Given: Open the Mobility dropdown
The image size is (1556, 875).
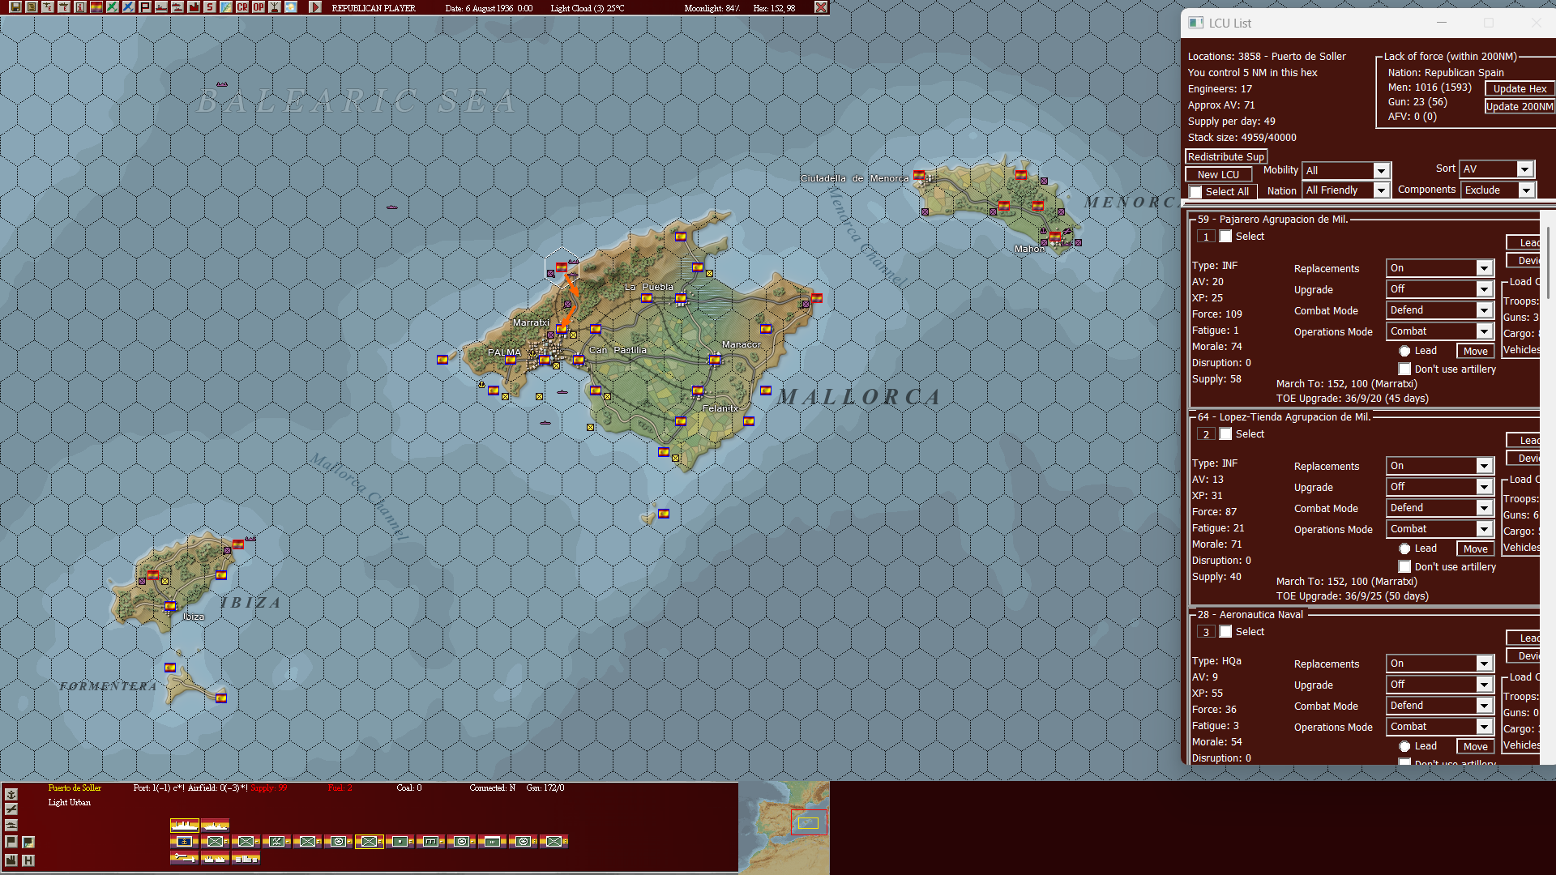Looking at the screenshot, I should [x=1345, y=170].
